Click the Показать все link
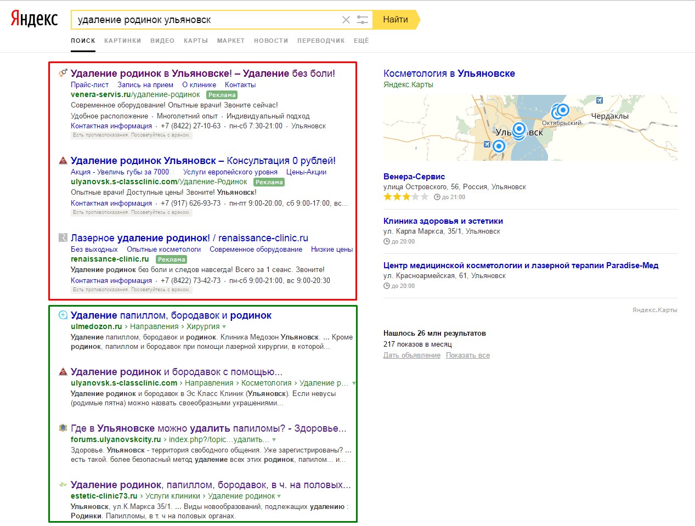The height and width of the screenshot is (526, 695). (x=468, y=355)
